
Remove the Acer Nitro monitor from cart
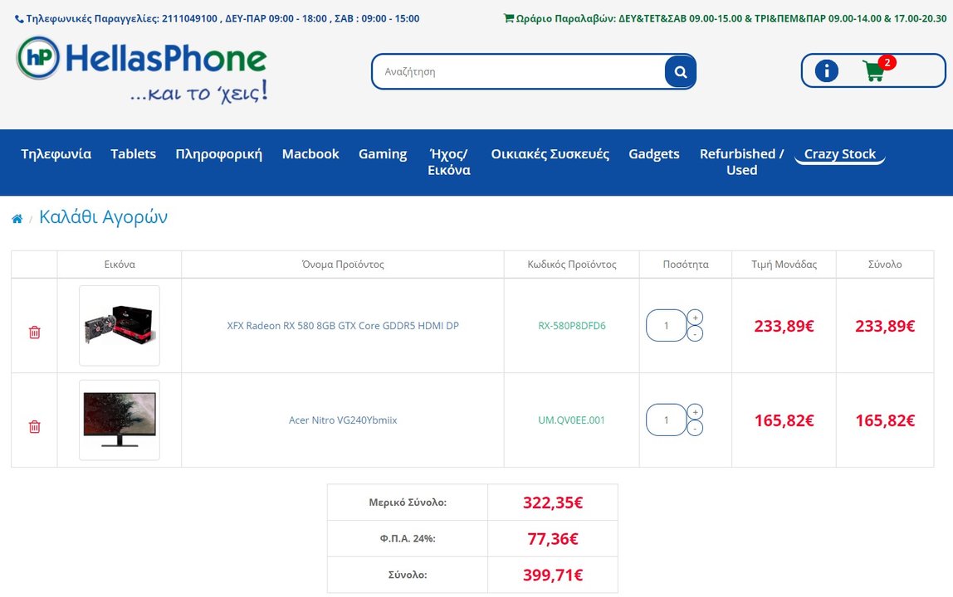pos(35,427)
